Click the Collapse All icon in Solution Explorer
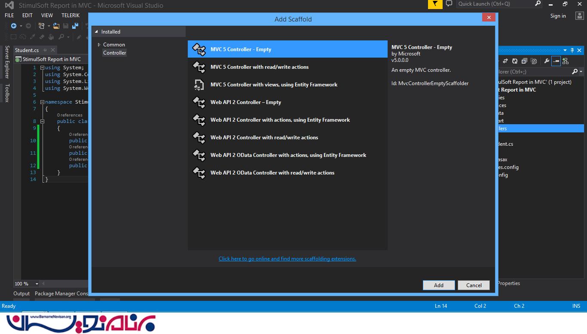Viewport: 587px width, 334px height. click(525, 61)
